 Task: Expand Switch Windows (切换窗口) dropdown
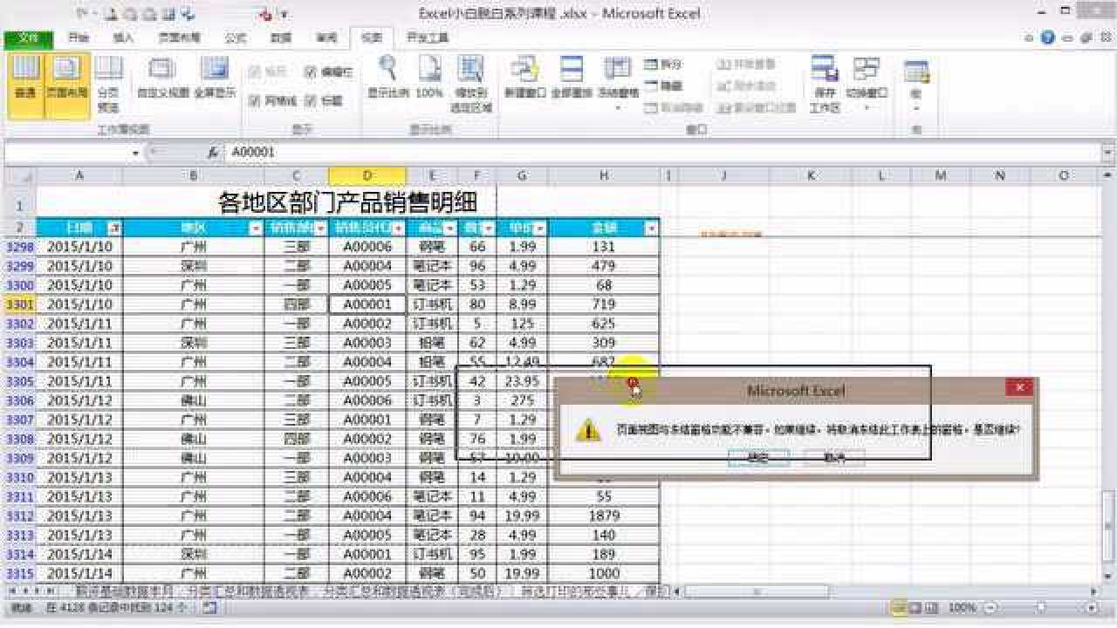coord(866,107)
